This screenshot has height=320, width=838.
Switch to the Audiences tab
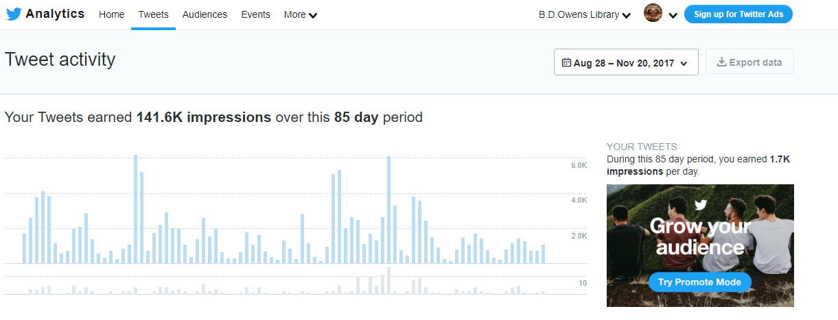click(205, 14)
